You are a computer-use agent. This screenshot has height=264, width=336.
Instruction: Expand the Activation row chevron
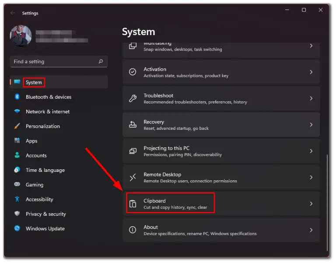coord(311,72)
